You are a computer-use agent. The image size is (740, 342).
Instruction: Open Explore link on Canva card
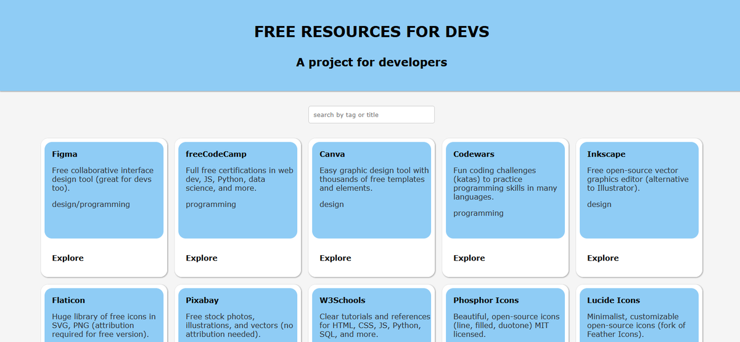(335, 258)
